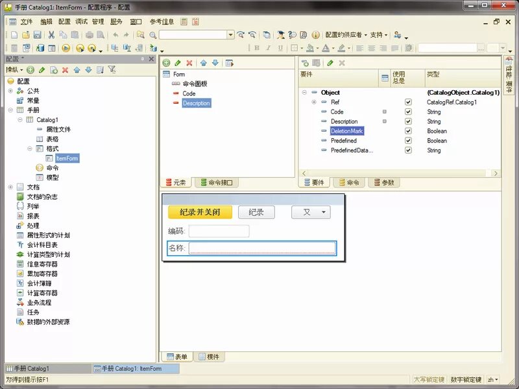Click the New document toolbar icon

(14, 35)
